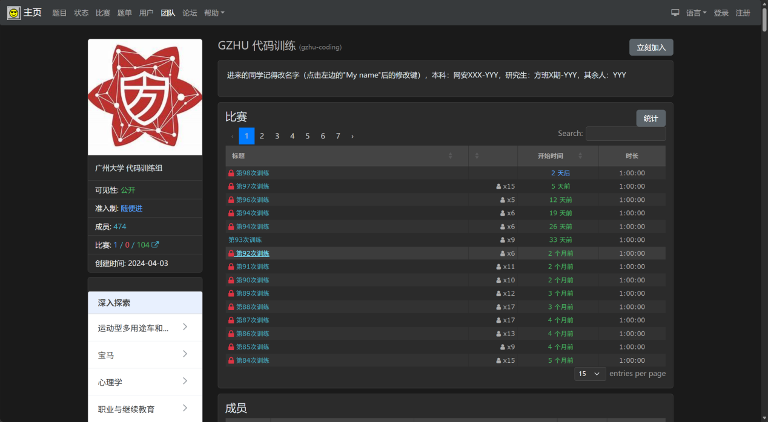The width and height of the screenshot is (768, 422).
Task: Click the 主页 home link
Action: tap(33, 13)
